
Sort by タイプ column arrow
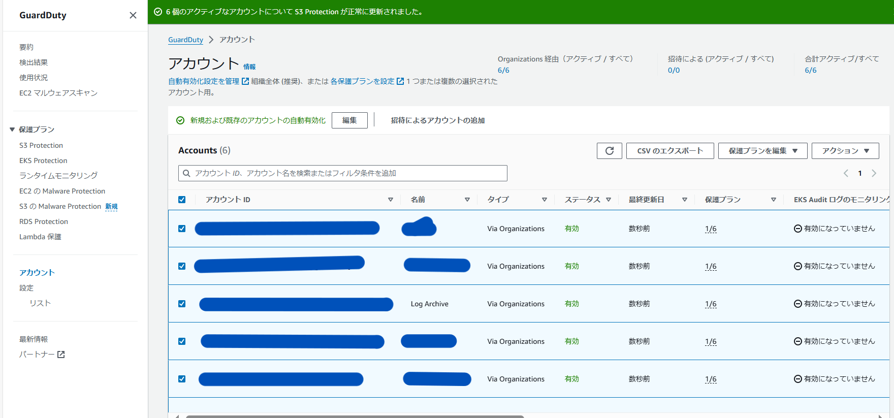point(545,200)
